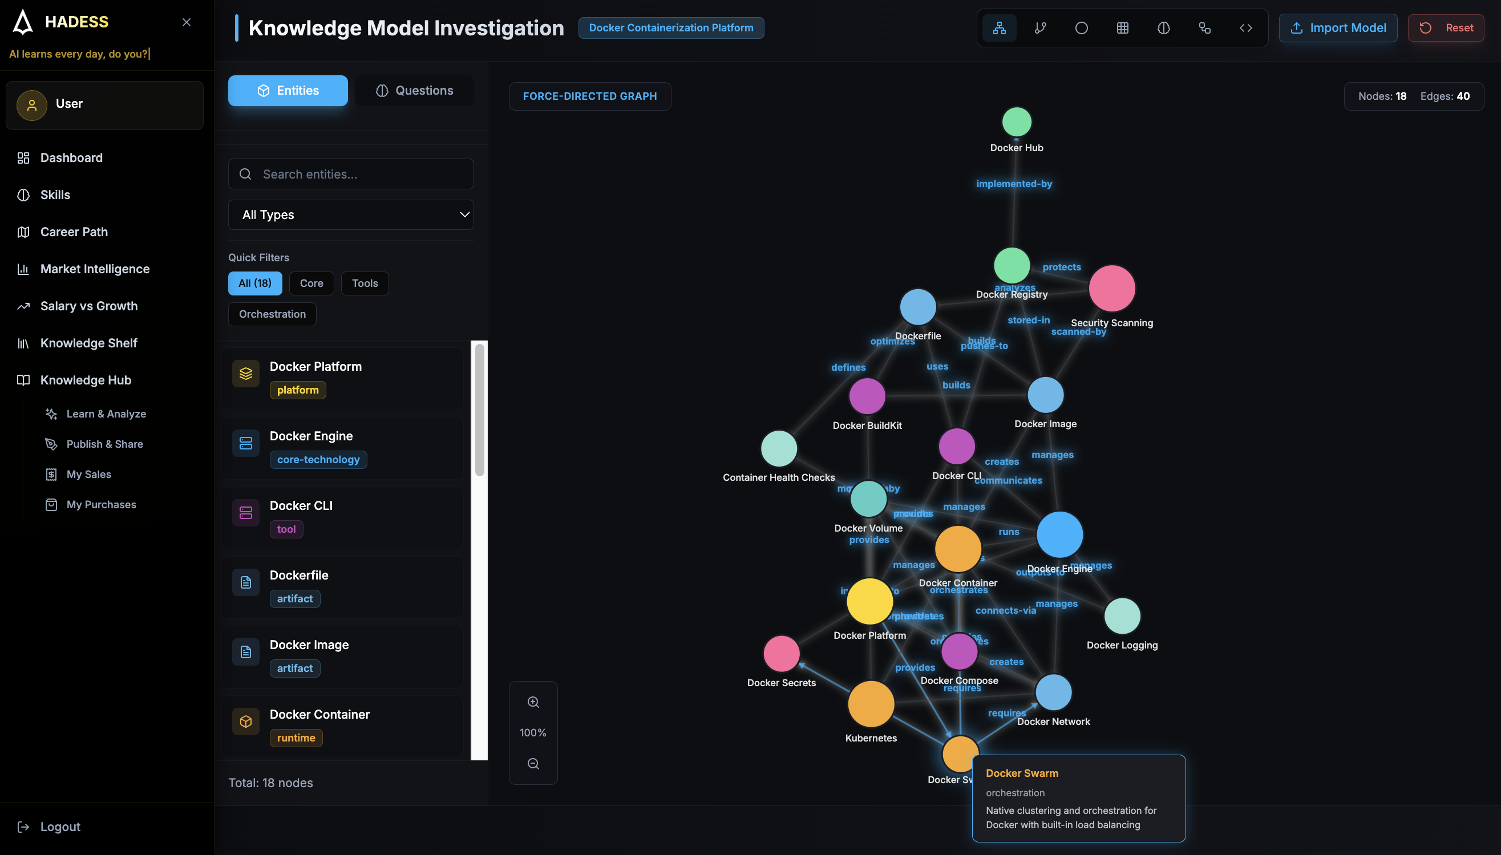
Task: Switch to the git-branch tree view icon
Action: pyautogui.click(x=1040, y=27)
